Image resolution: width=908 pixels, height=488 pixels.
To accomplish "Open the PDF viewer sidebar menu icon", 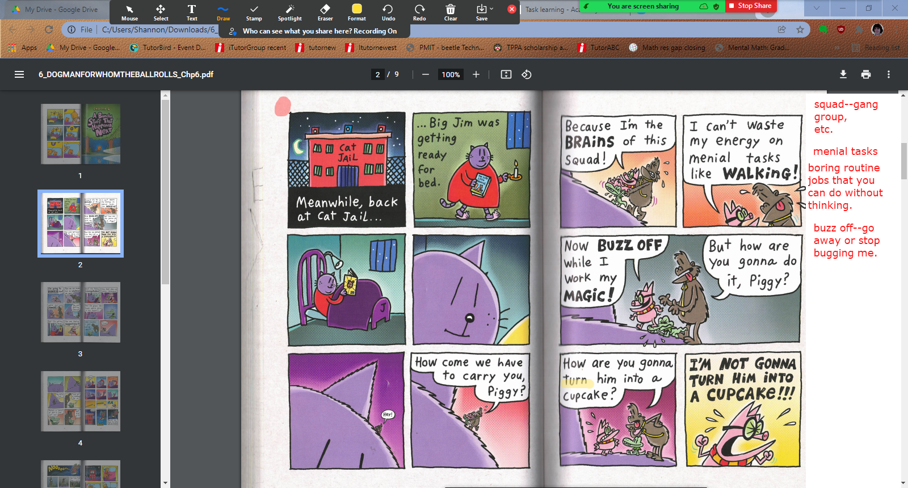I will click(19, 74).
